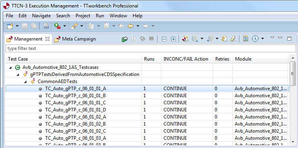Image resolution: width=298 pixels, height=148 pixels.
Task: Click the Expand All plus icon
Action: click(173, 39)
